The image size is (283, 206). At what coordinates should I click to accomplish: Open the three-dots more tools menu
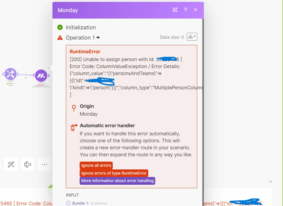pyautogui.click(x=44, y=164)
